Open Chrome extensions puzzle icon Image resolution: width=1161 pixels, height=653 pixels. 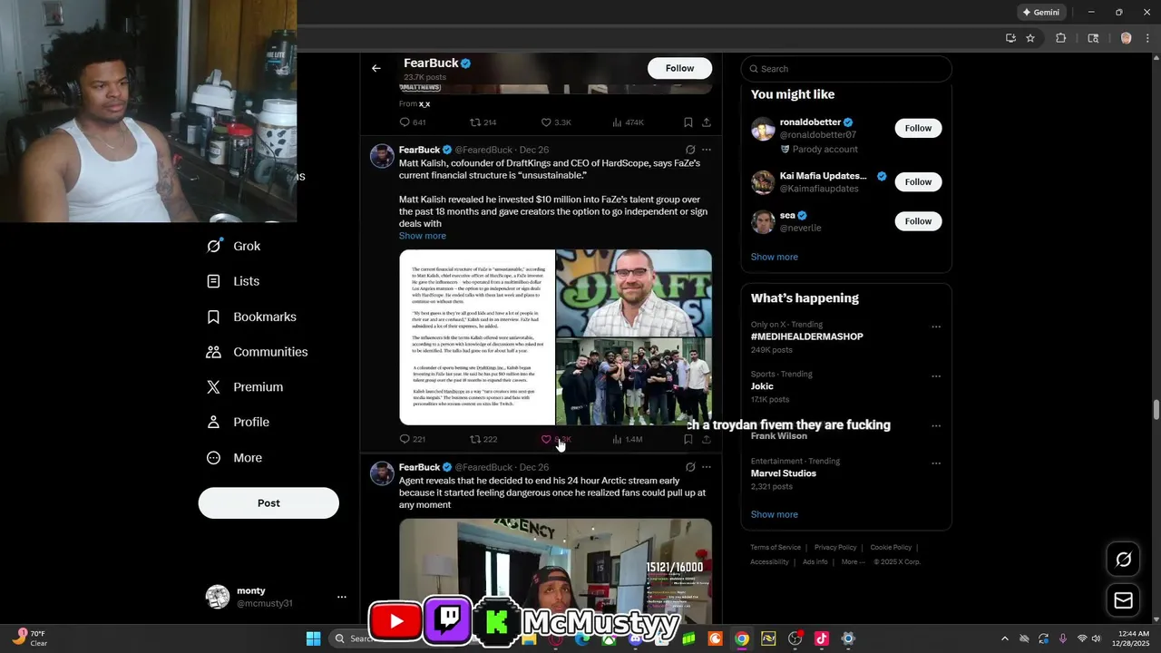click(1060, 38)
